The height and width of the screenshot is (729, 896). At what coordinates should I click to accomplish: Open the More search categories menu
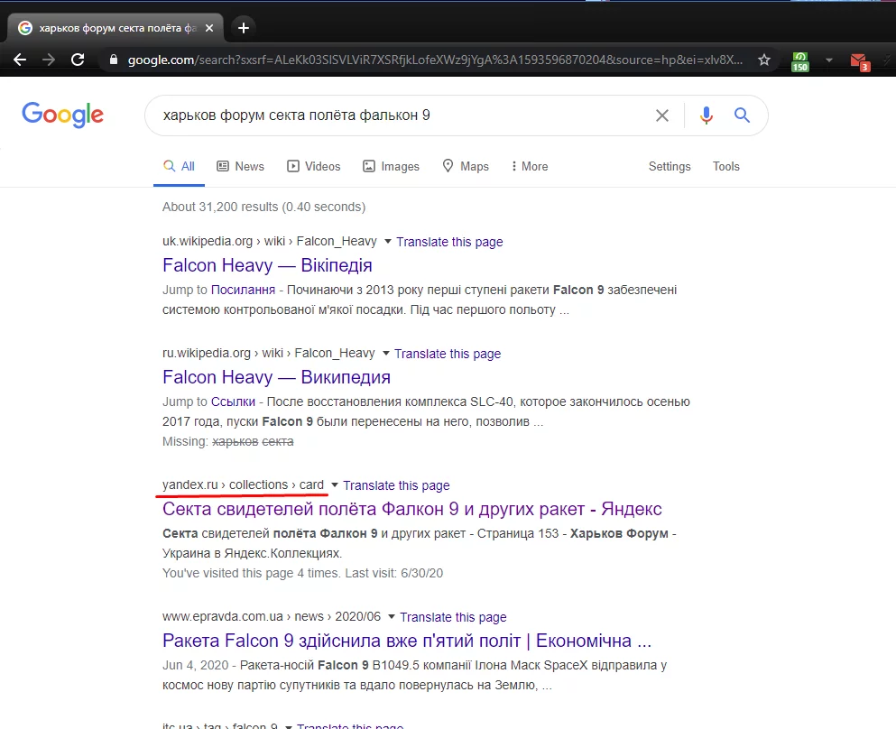[530, 166]
